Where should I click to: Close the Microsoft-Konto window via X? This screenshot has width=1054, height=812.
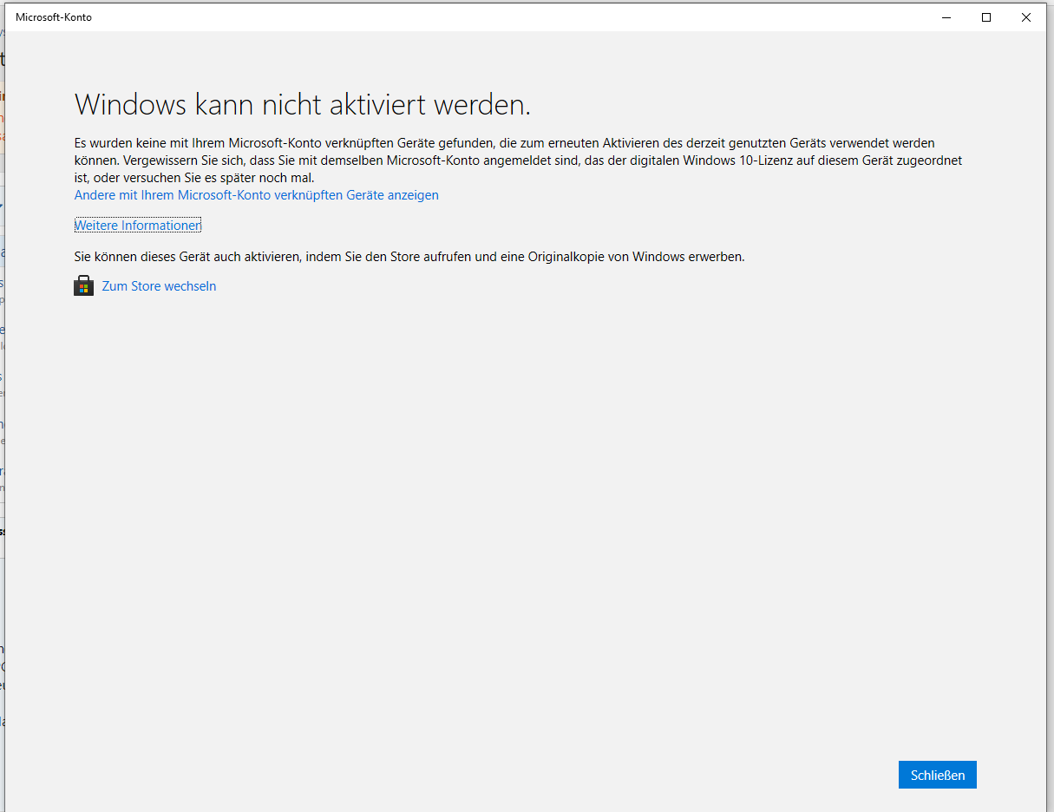(1026, 17)
